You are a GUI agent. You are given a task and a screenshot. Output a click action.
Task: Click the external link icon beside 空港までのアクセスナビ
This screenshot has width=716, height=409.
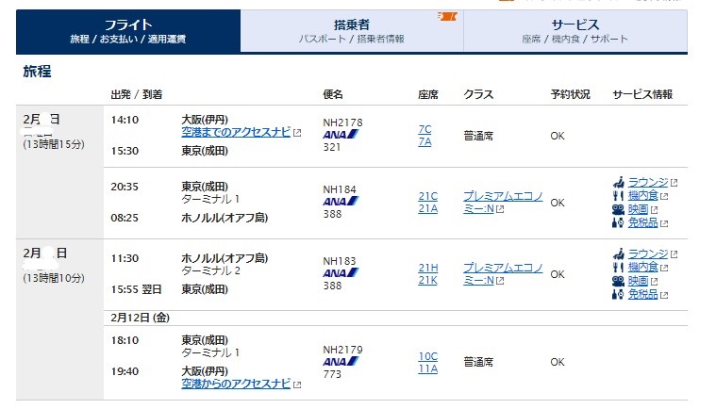(297, 133)
